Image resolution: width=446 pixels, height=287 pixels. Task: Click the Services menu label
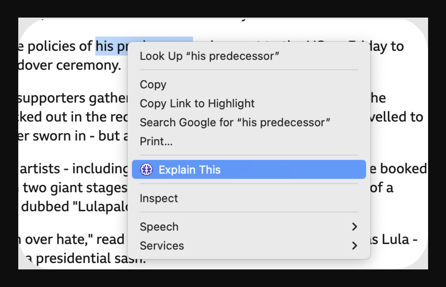(x=162, y=246)
